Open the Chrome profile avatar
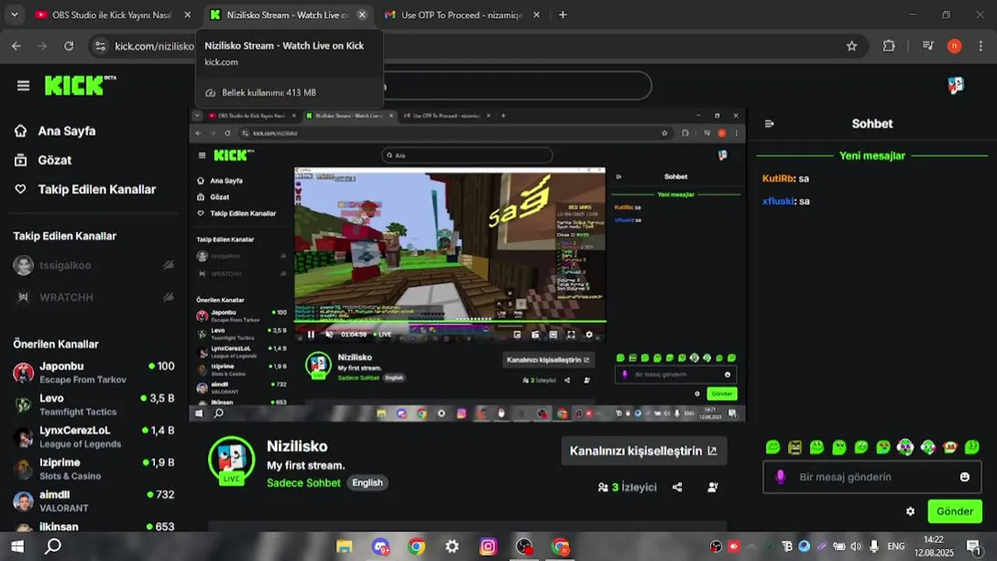Screen dimensions: 997x561 (954, 46)
